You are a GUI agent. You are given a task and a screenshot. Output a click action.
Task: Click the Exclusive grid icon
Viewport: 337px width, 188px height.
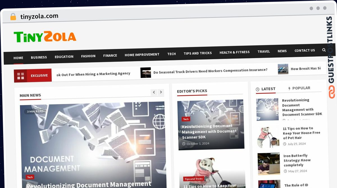click(21, 76)
